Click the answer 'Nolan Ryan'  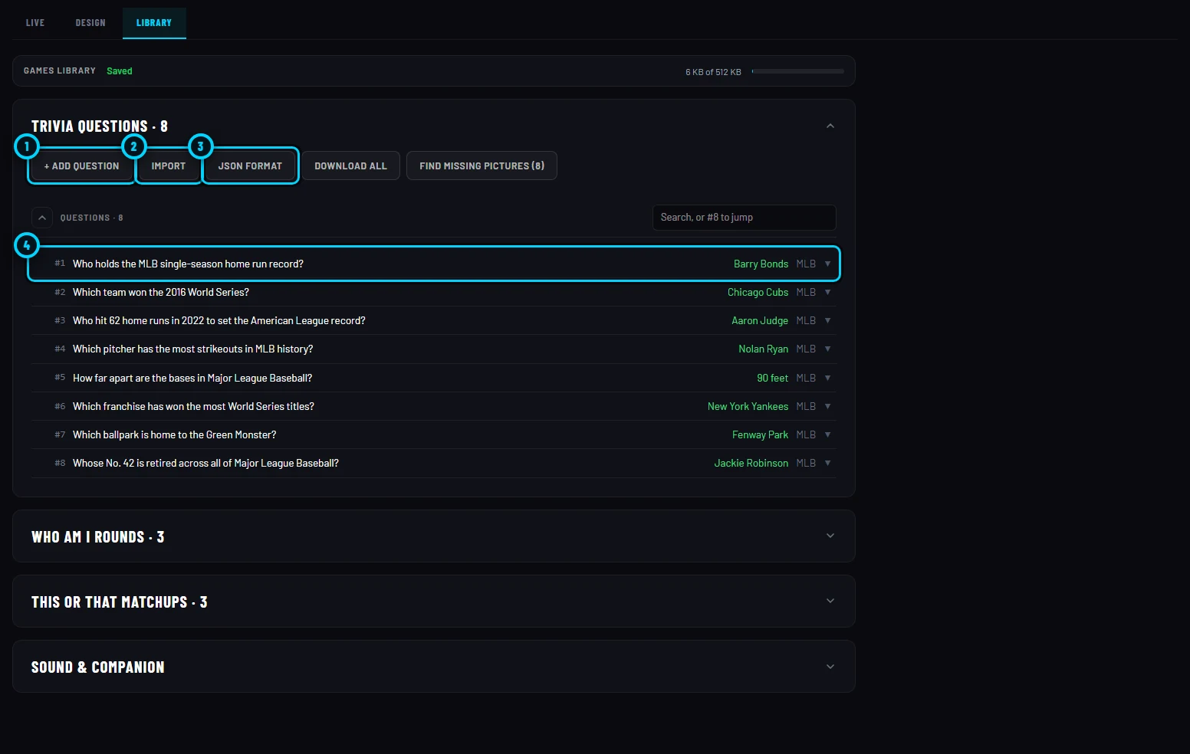[763, 349]
